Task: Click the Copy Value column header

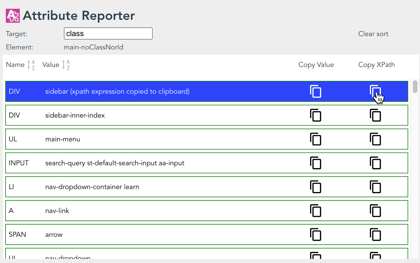Action: pyautogui.click(x=316, y=65)
